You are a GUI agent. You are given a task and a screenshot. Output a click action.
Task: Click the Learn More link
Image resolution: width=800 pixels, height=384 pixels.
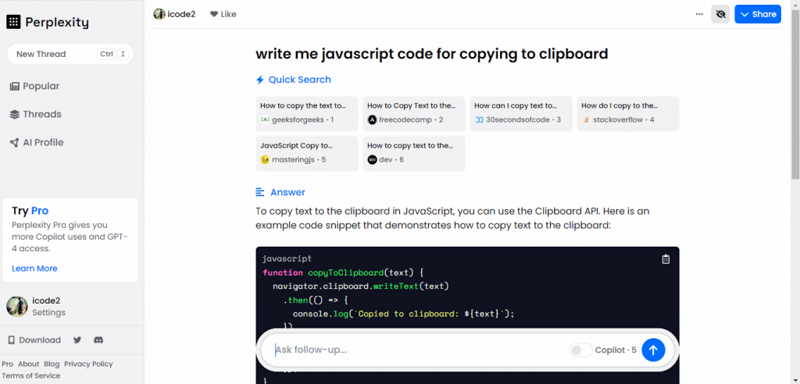pos(34,268)
